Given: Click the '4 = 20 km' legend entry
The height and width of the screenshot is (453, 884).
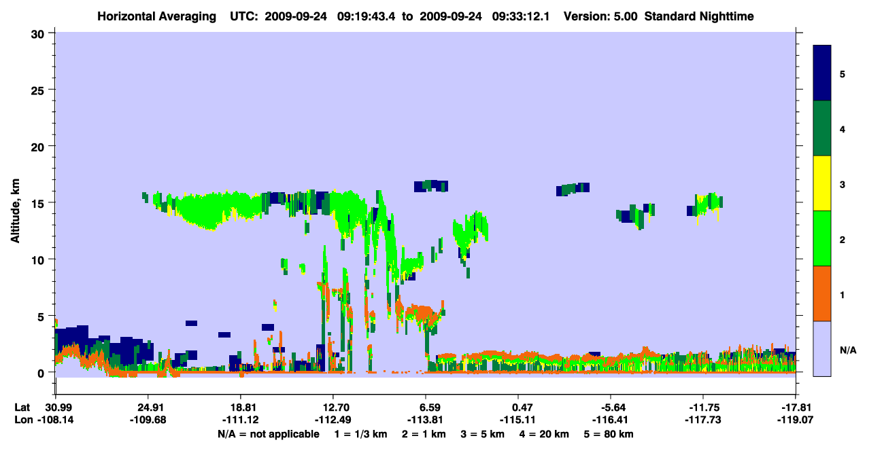Looking at the screenshot, I should 543,434.
